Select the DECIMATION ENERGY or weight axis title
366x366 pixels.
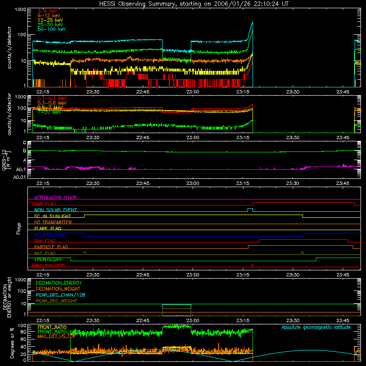click(7, 297)
